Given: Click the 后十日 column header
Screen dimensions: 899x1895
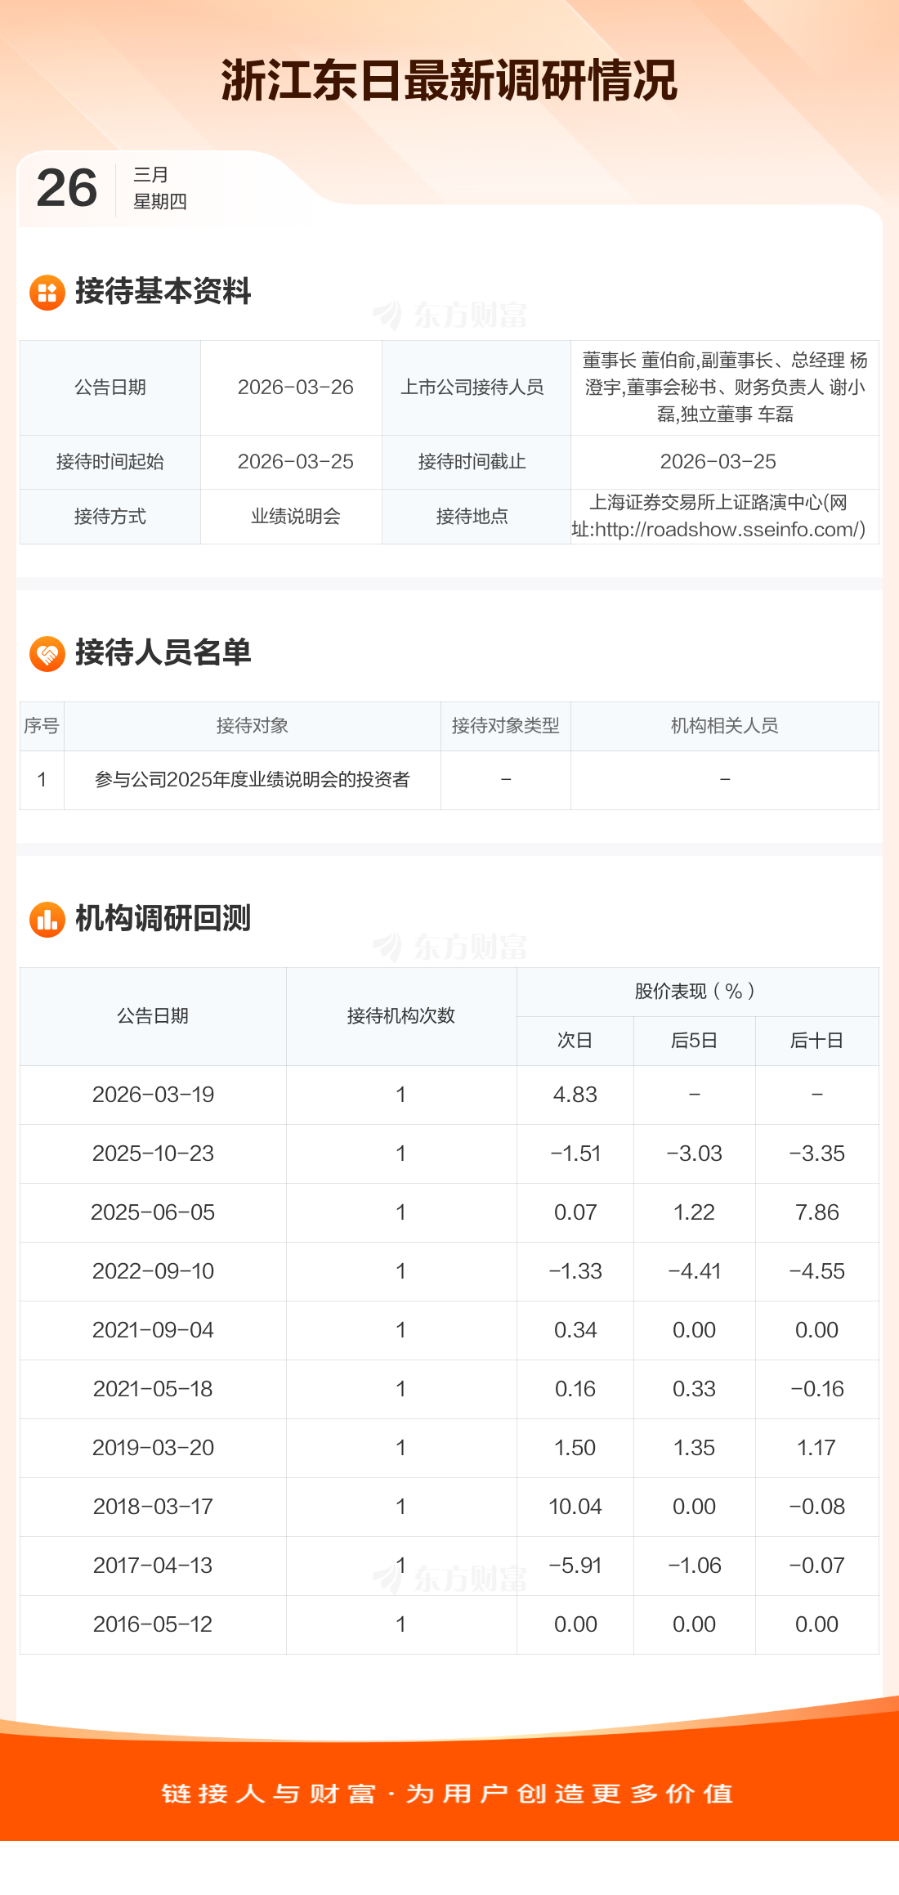Looking at the screenshot, I should pos(817,1041).
